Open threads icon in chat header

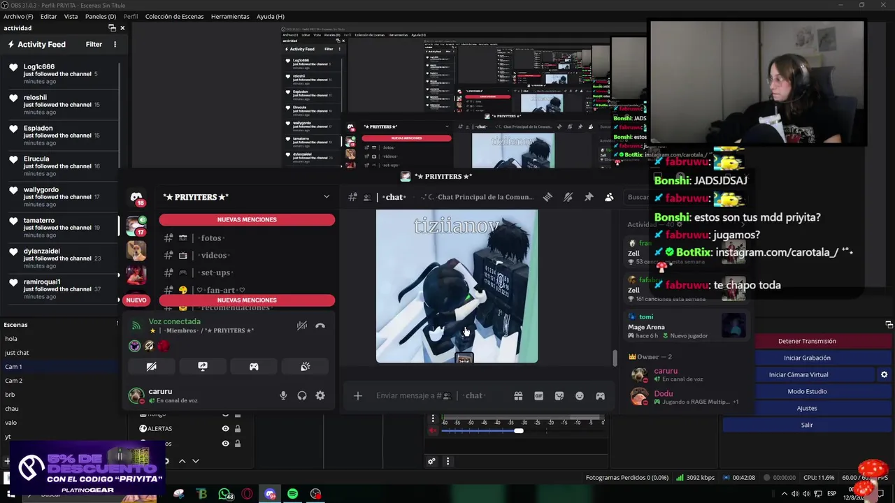(547, 197)
